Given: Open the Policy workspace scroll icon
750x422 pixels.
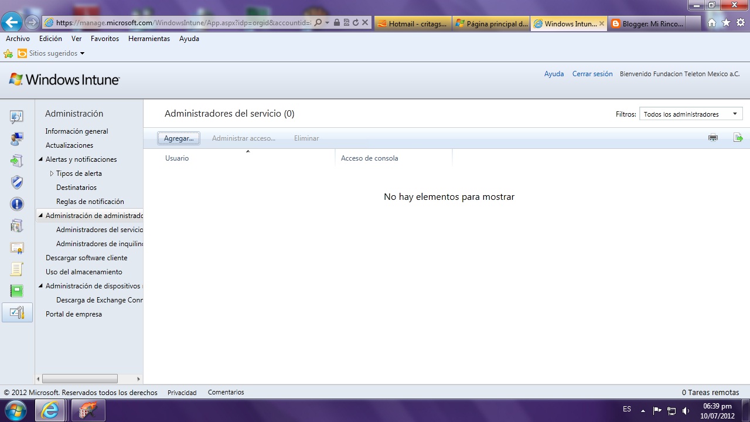Looking at the screenshot, I should click(17, 269).
